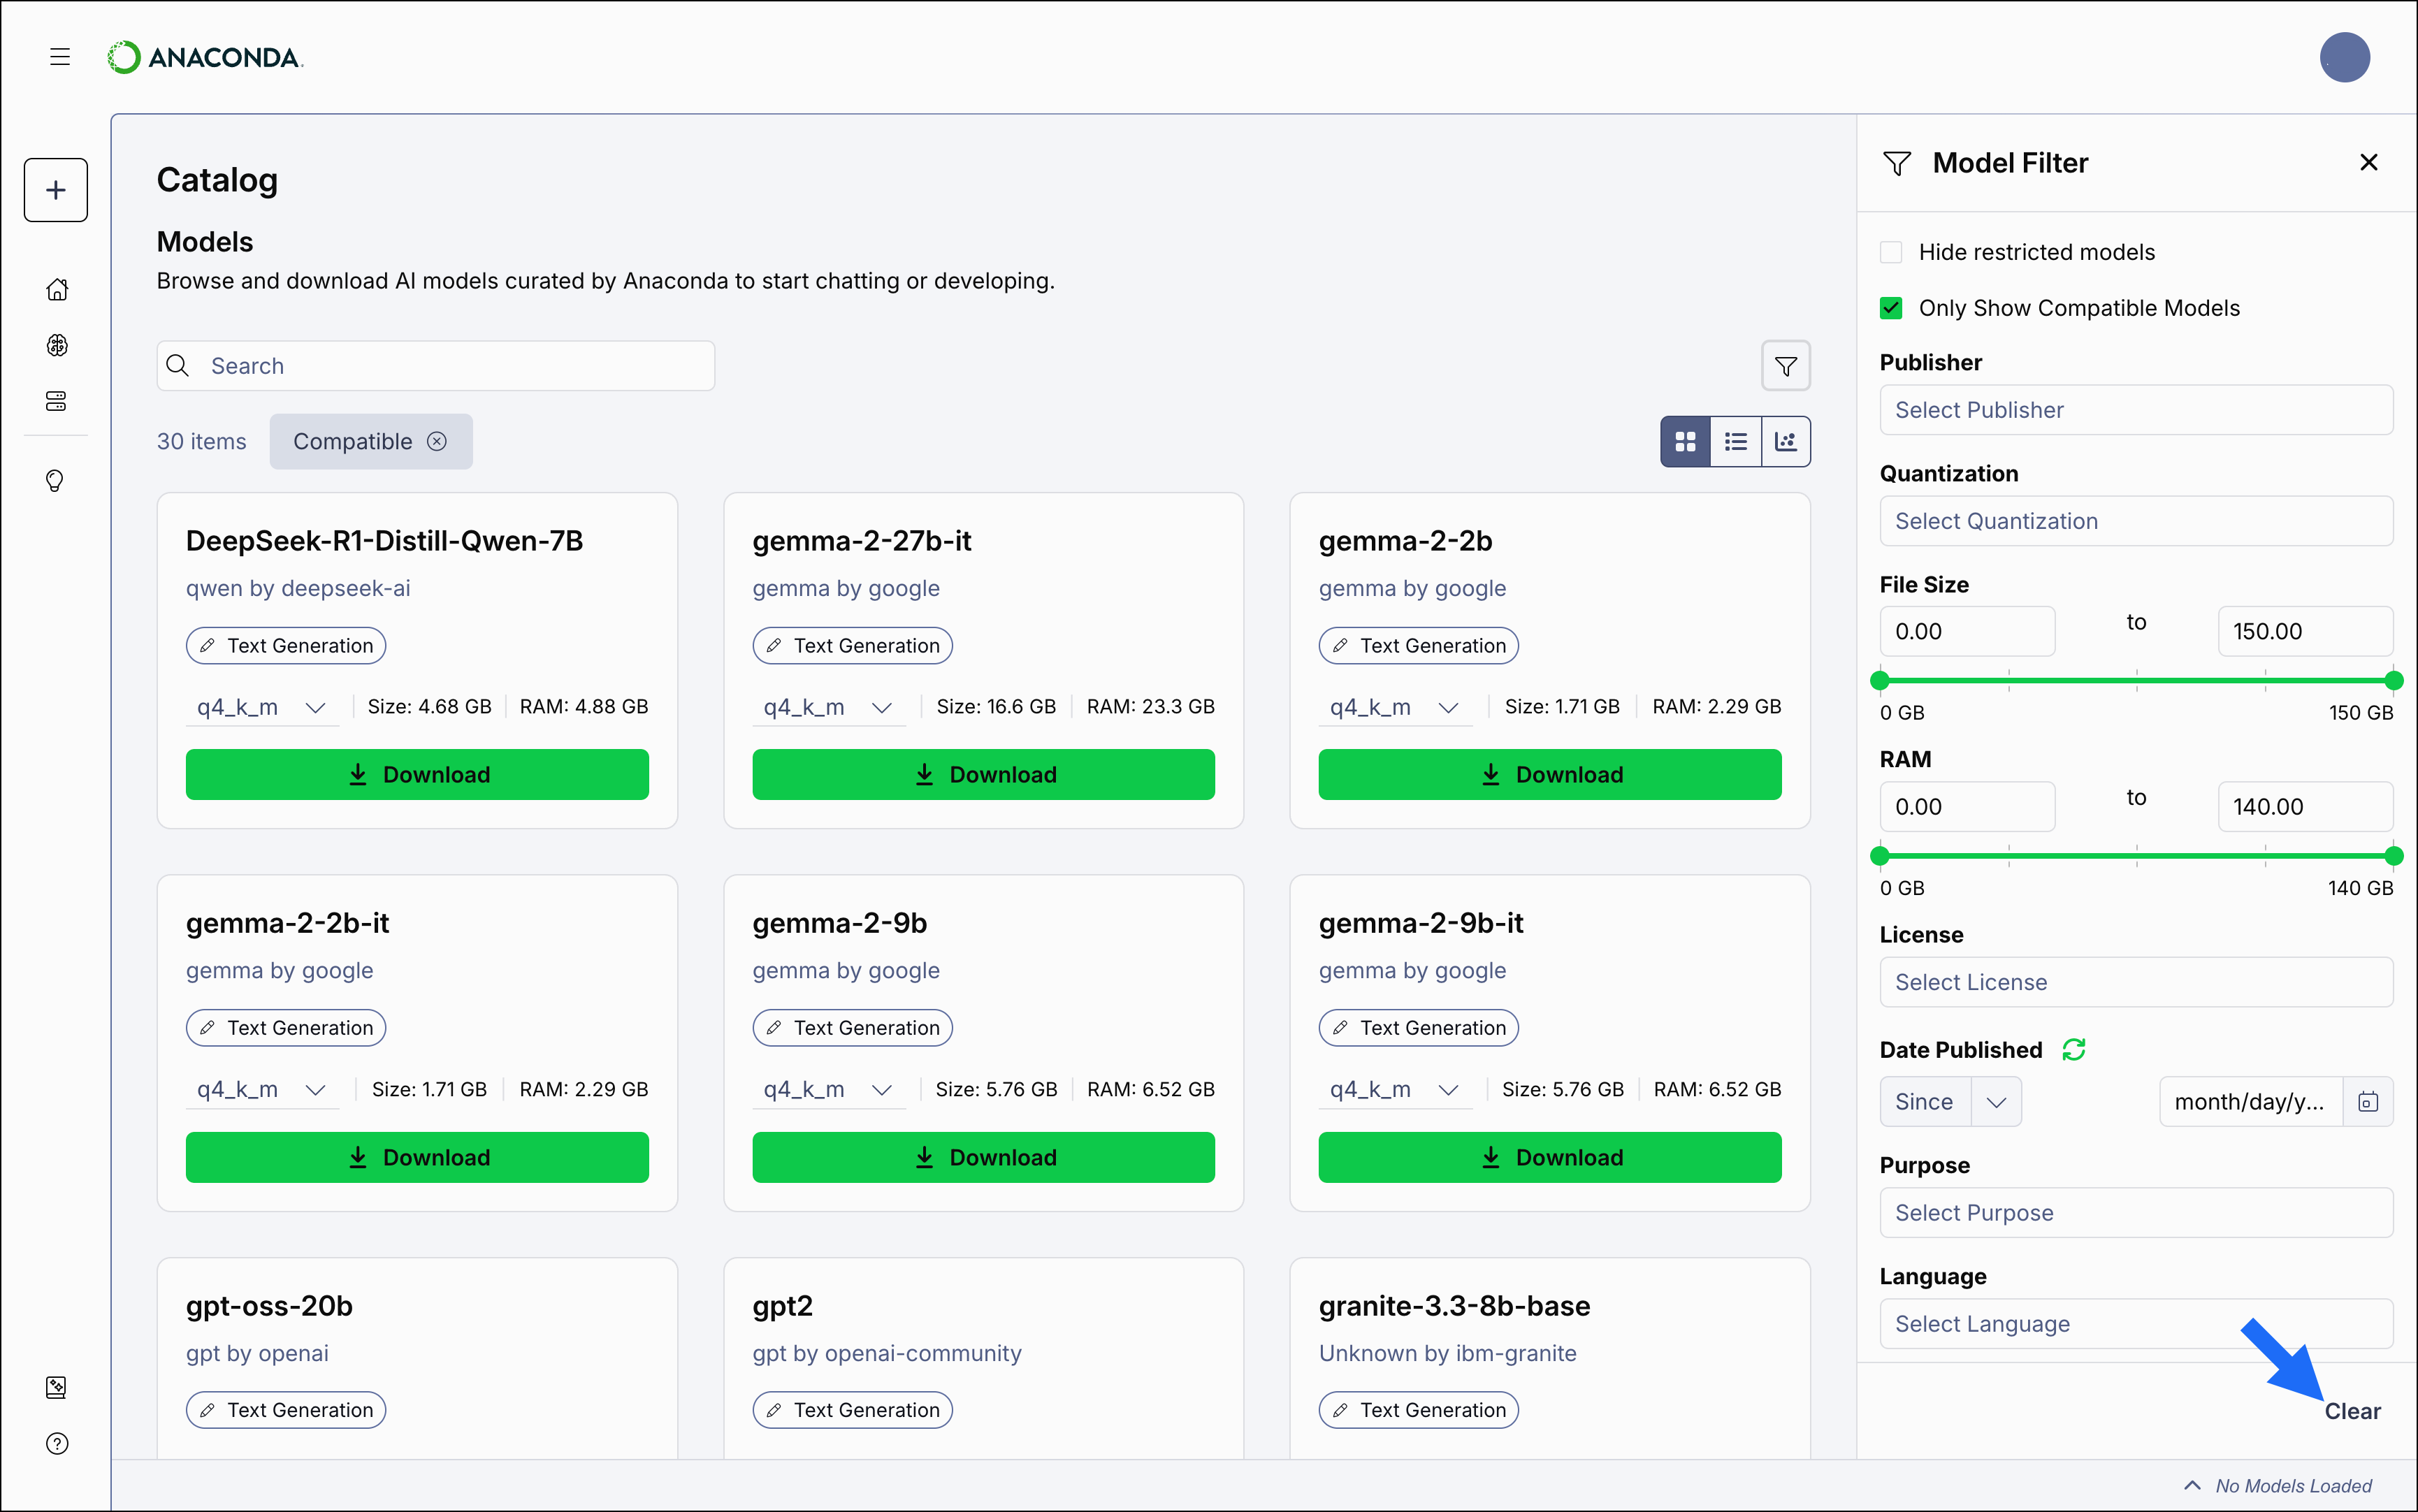This screenshot has height=1512, width=2418.
Task: Download the gemma-2-27b-it model
Action: point(984,773)
